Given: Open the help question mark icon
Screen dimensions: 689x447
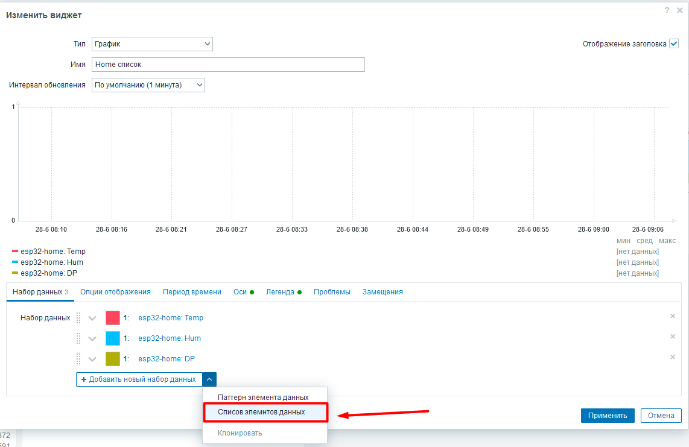Looking at the screenshot, I should 667,10.
